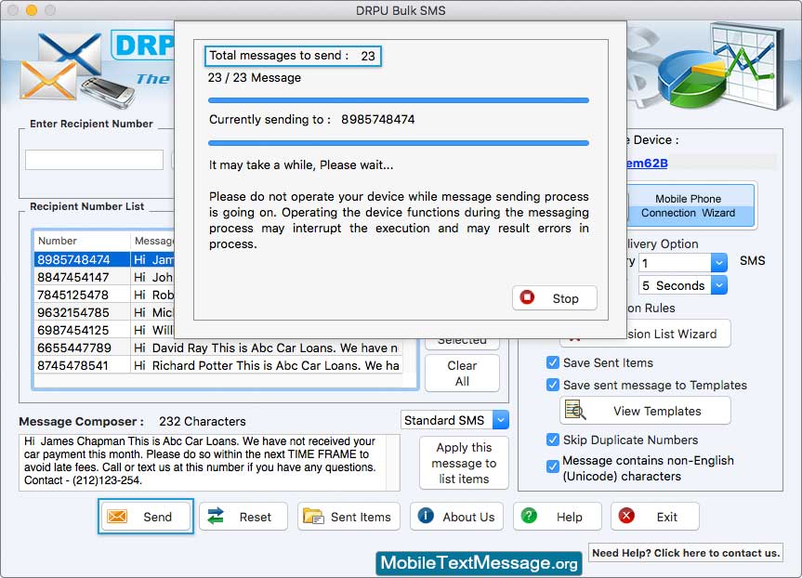This screenshot has height=578, width=802.
Task: Click the 232 Characters count label
Action: (203, 422)
